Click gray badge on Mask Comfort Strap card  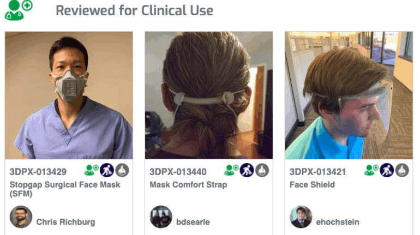coord(262,170)
